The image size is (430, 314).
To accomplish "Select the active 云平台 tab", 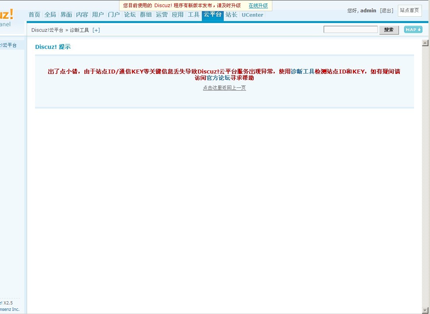I will coord(213,15).
